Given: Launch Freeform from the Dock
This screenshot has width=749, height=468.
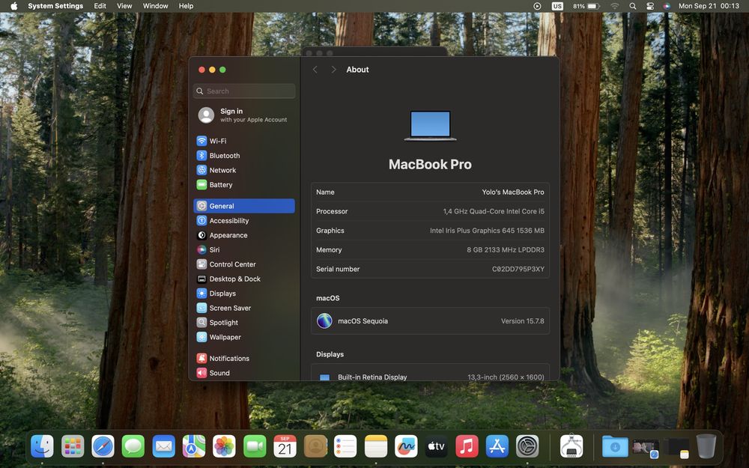Looking at the screenshot, I should click(x=406, y=447).
